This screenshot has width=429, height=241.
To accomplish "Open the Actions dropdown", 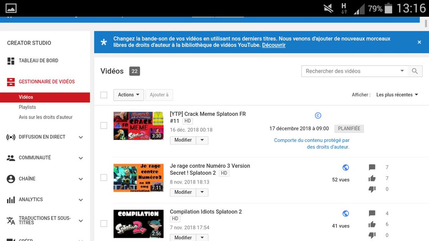I will click(x=129, y=95).
